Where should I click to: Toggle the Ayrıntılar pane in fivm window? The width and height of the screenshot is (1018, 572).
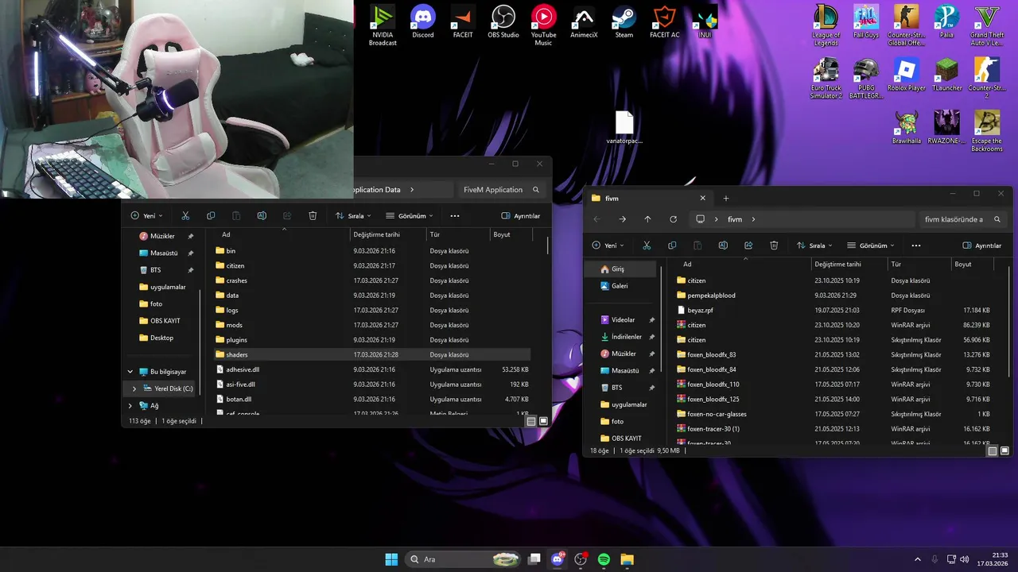click(x=982, y=245)
